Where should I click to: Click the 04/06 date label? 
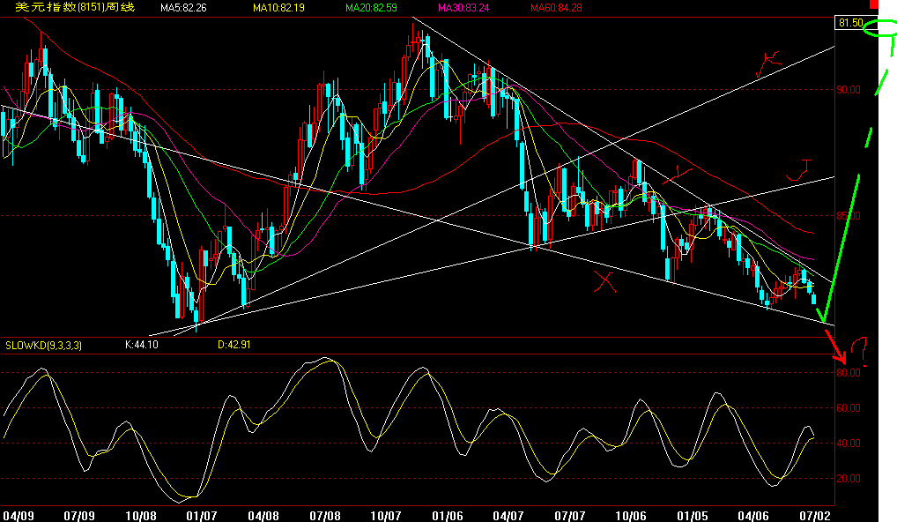[753, 516]
